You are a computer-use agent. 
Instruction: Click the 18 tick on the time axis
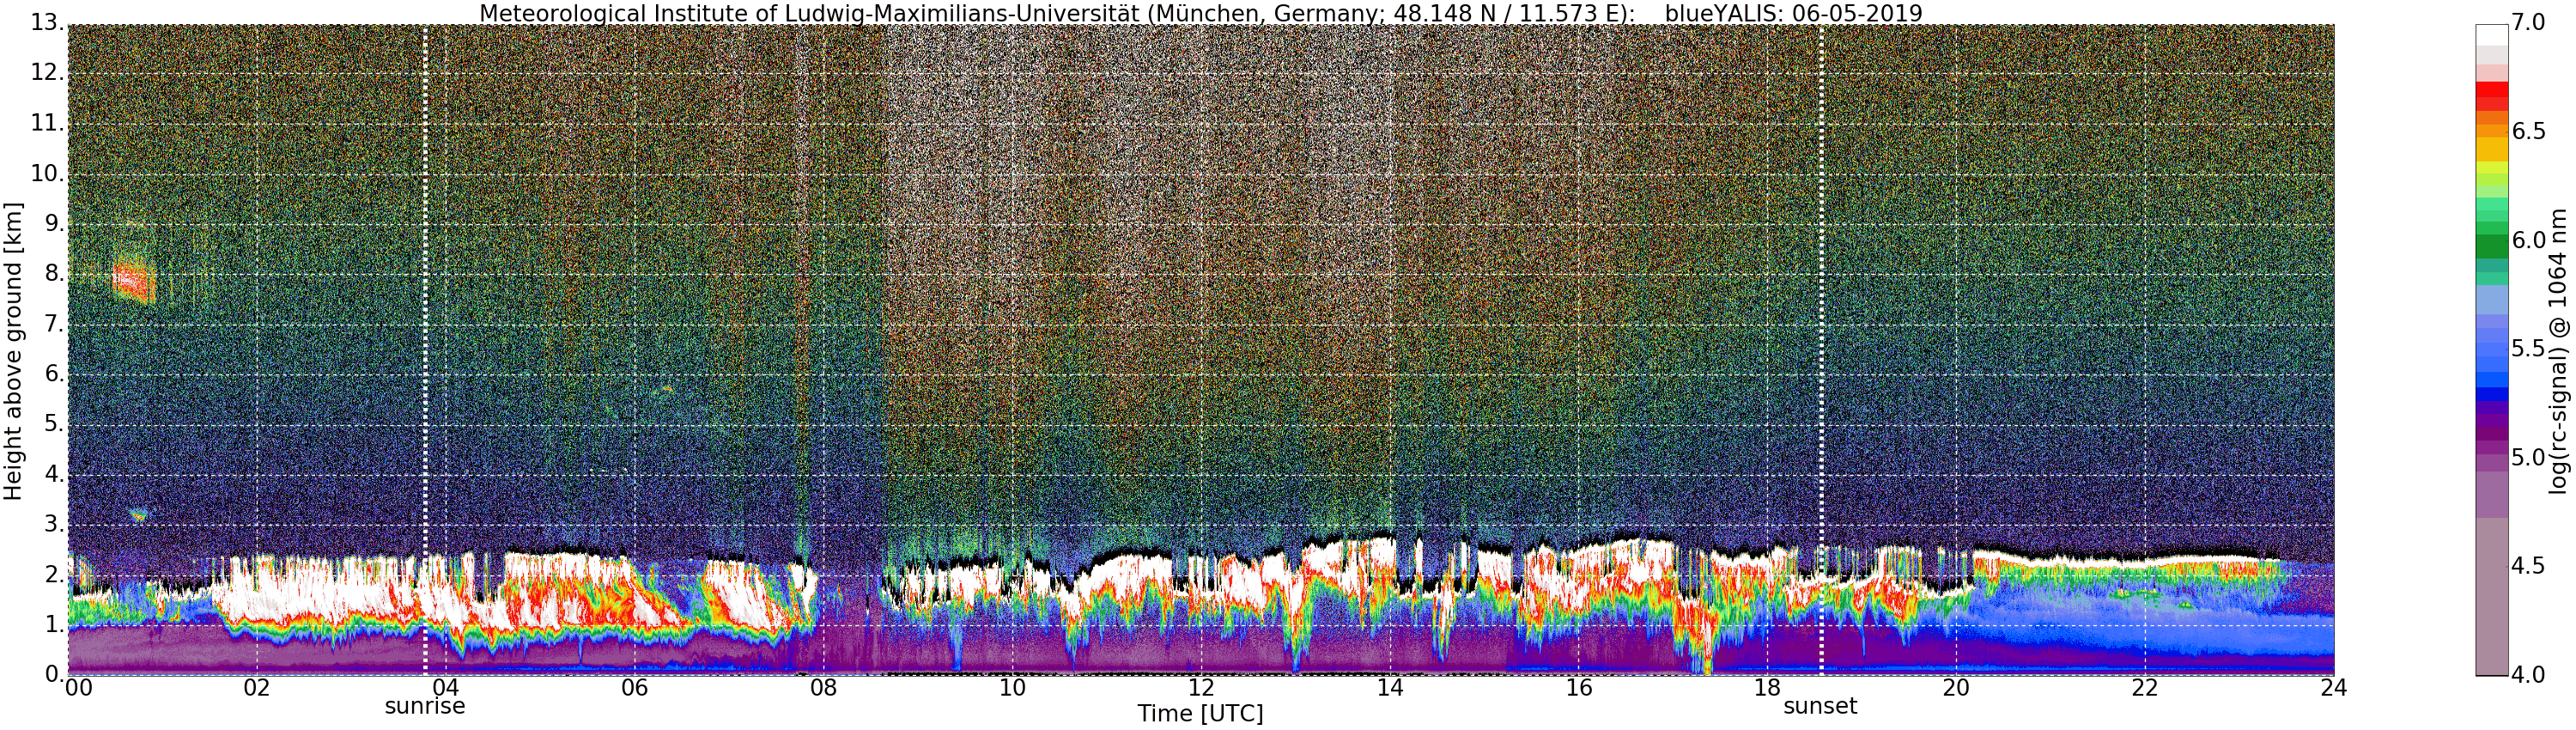[1768, 688]
